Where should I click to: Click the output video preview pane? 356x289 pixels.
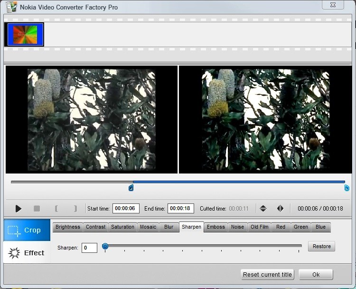click(x=265, y=120)
